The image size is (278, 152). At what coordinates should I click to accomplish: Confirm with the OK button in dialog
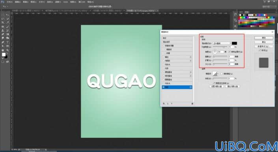pyautogui.click(x=264, y=38)
